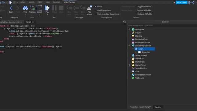Viewport: 197px width, 111px height.
Task: Click Toggle Comment action
Action: point(144,7)
